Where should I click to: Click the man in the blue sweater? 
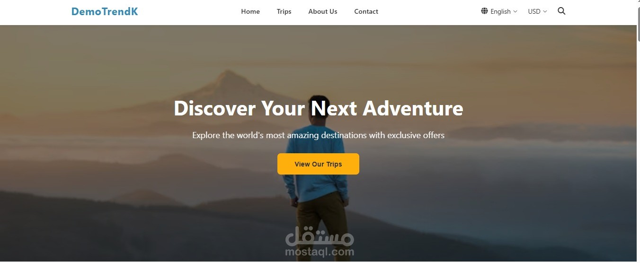[315, 180]
